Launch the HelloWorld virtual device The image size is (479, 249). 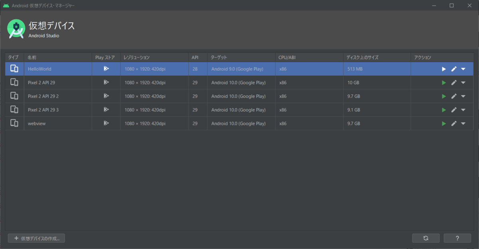444,69
